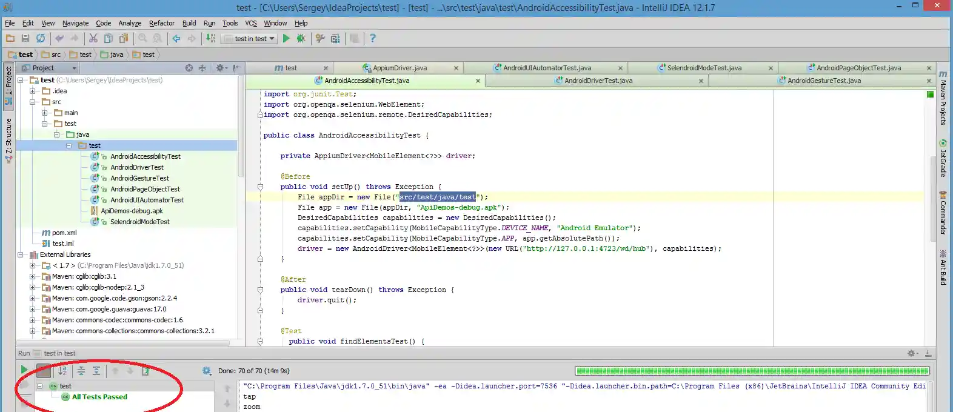953x412 pixels.
Task: Debug with the green bug icon
Action: pyautogui.click(x=301, y=38)
